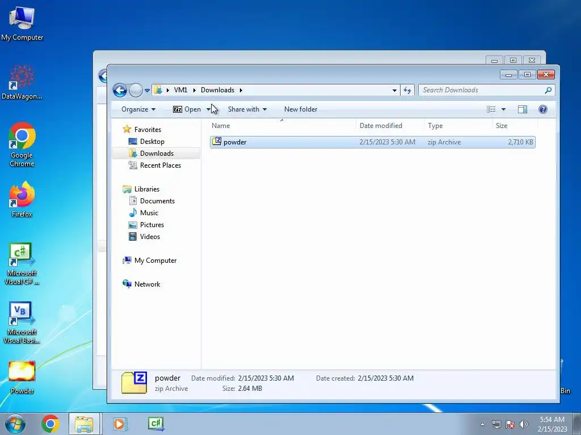581x435 pixels.
Task: Minimize the Downloads window
Action: pyautogui.click(x=509, y=75)
